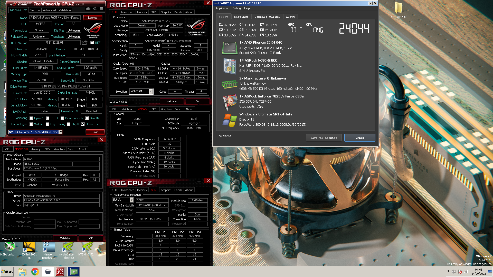The image size is (493, 277).
Task: Take a GPU-Z screenshot with the camera icon
Action: tap(88, 9)
